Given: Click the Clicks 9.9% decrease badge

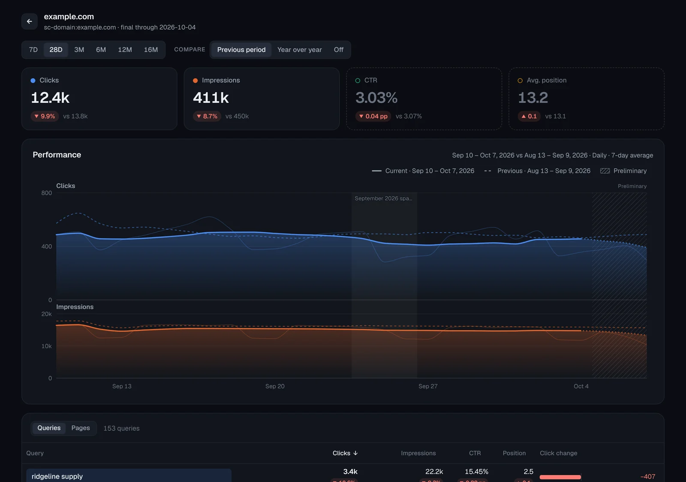Looking at the screenshot, I should 45,116.
